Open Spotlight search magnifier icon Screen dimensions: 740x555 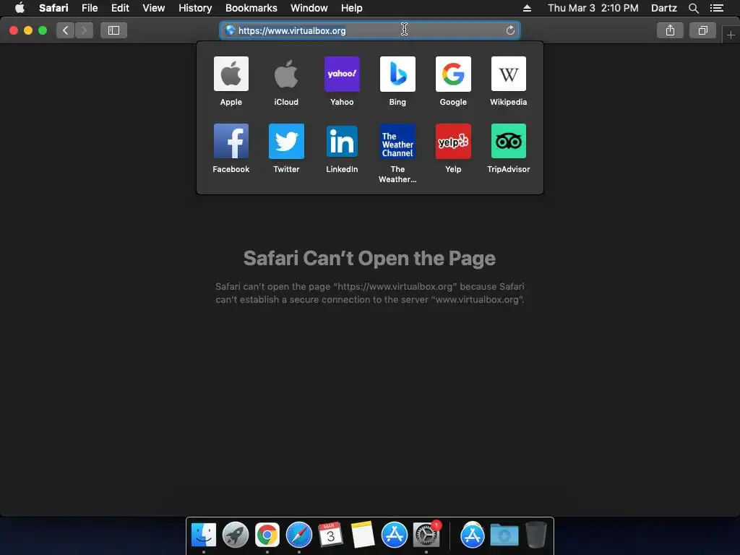tap(693, 8)
